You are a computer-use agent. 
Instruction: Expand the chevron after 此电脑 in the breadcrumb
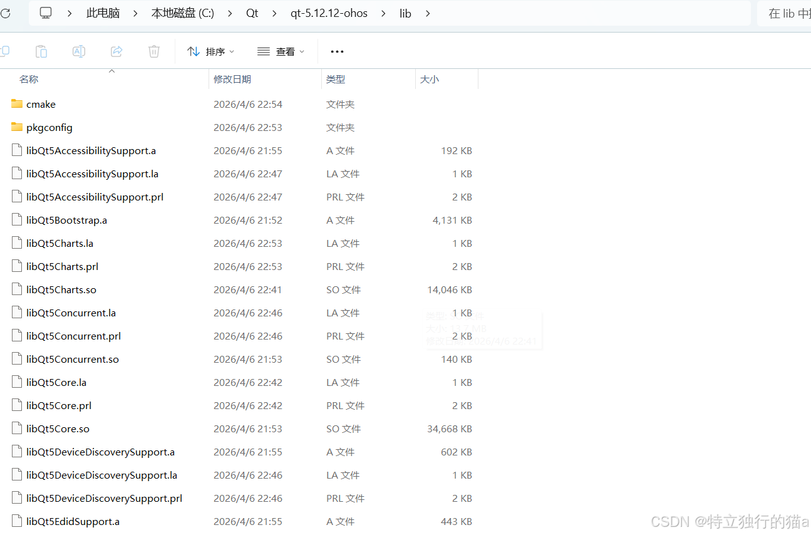[x=135, y=13]
